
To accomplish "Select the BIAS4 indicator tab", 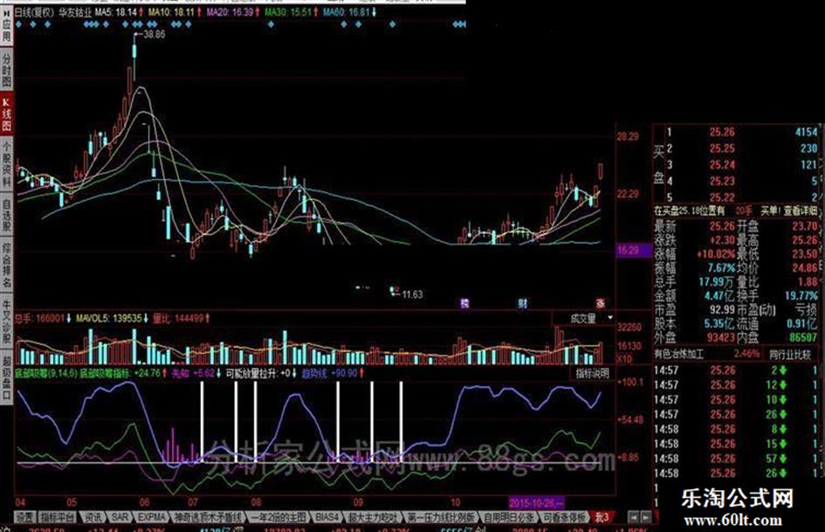I will [x=327, y=517].
